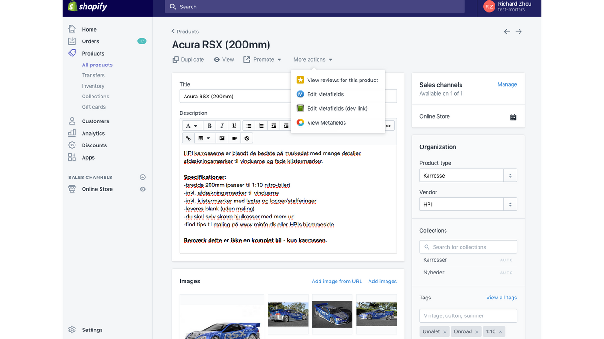The width and height of the screenshot is (604, 339).
Task: Insert video with camera icon
Action: pos(234,138)
